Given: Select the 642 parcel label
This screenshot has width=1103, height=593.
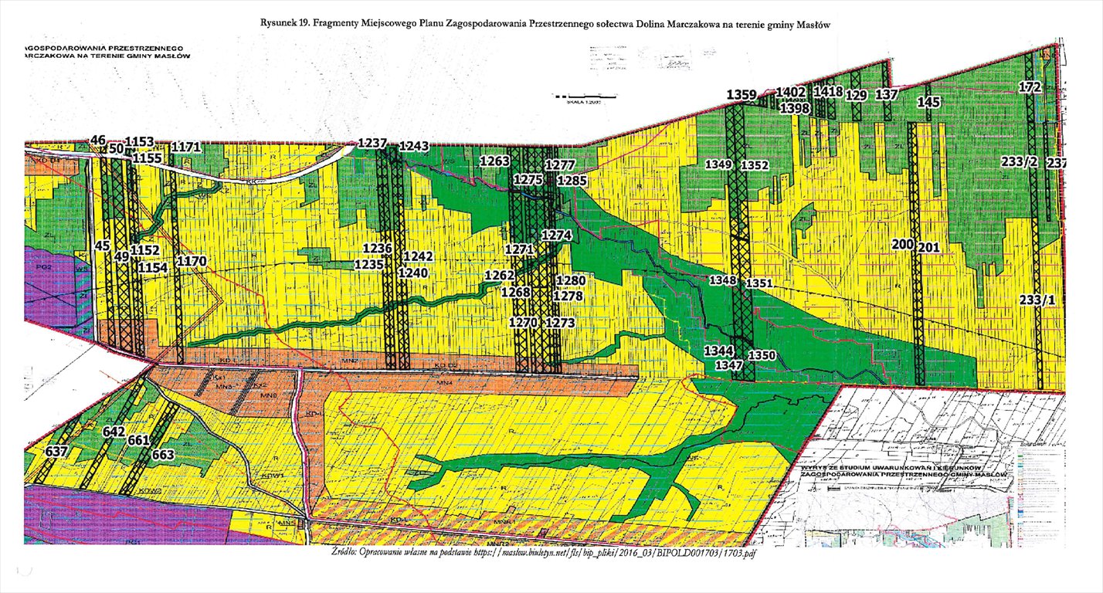Looking at the screenshot, I should [x=114, y=432].
